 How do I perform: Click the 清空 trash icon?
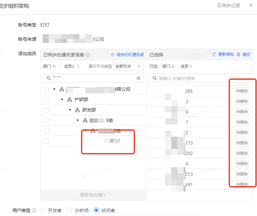(x=239, y=55)
